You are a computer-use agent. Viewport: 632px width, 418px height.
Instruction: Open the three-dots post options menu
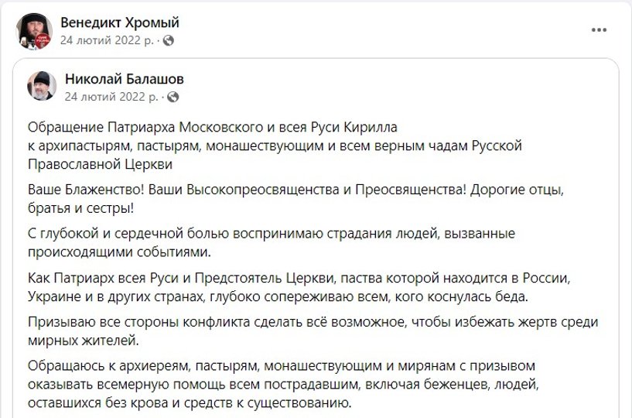(599, 30)
